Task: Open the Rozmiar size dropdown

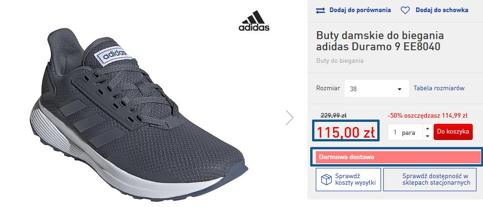Action: point(376,88)
